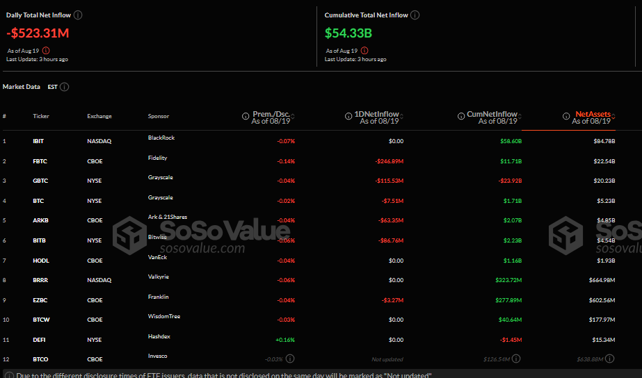Click the Ticker column header
The height and width of the screenshot is (378, 642).
[41, 116]
